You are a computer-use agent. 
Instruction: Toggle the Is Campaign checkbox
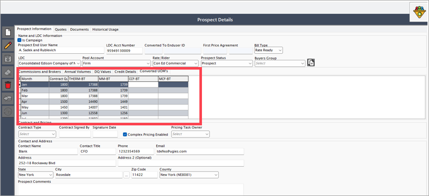tap(19, 40)
